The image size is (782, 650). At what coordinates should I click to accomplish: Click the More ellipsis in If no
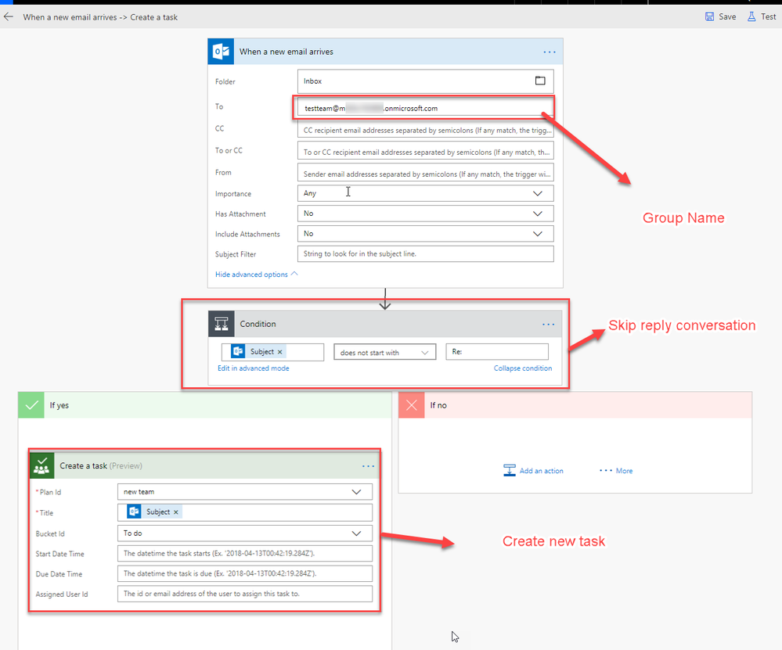click(x=605, y=471)
